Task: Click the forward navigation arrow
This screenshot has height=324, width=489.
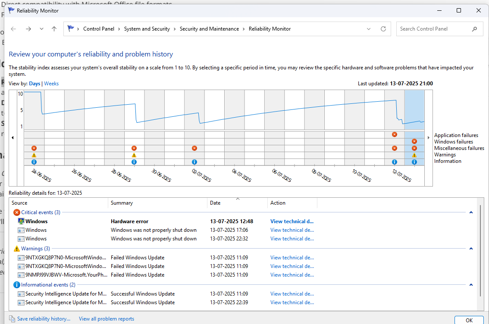Action: 28,29
